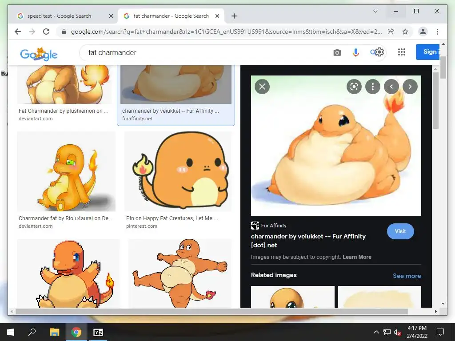Open Learn More copyright link
This screenshot has width=455, height=341.
click(357, 257)
